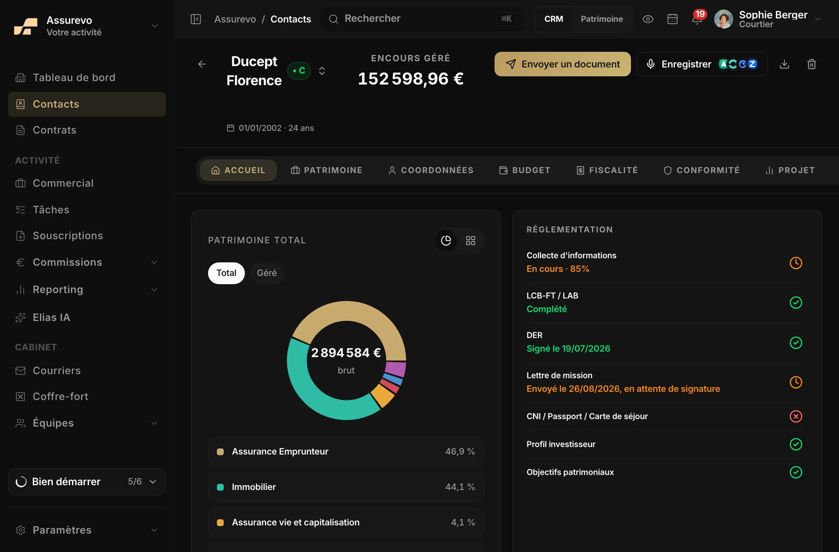Collapse the sidebar panel icon
The image size is (839, 552).
coord(196,19)
